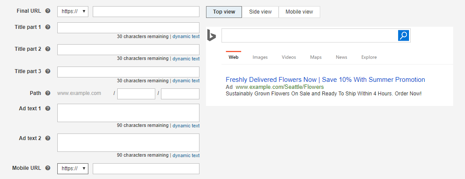Viewport: 465px width, 179px height.
Task: Focus the Title part 3 field
Action: [128, 72]
